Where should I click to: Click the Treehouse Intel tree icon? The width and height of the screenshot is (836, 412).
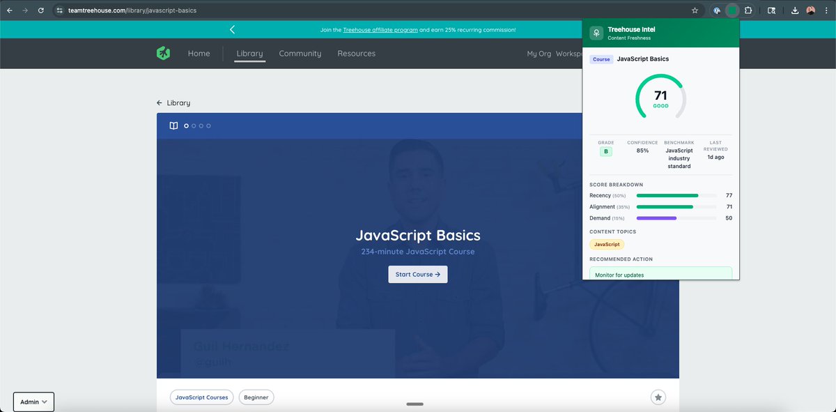[596, 33]
